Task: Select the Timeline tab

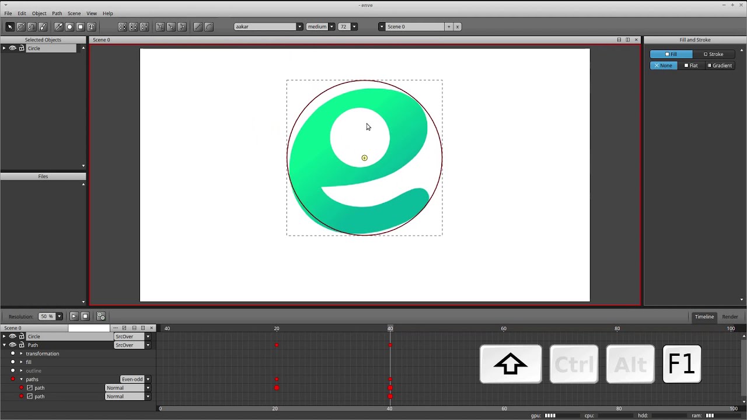Action: 704,317
